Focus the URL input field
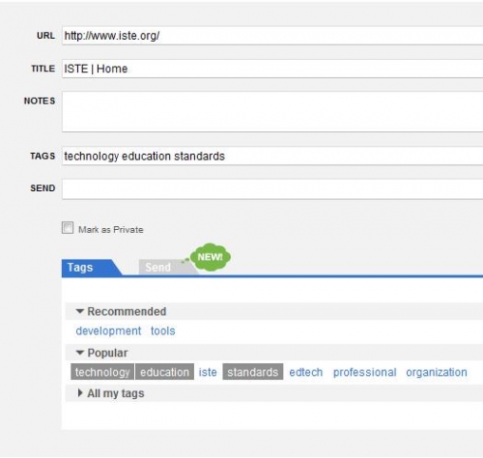The height and width of the screenshot is (458, 483). pos(272,36)
